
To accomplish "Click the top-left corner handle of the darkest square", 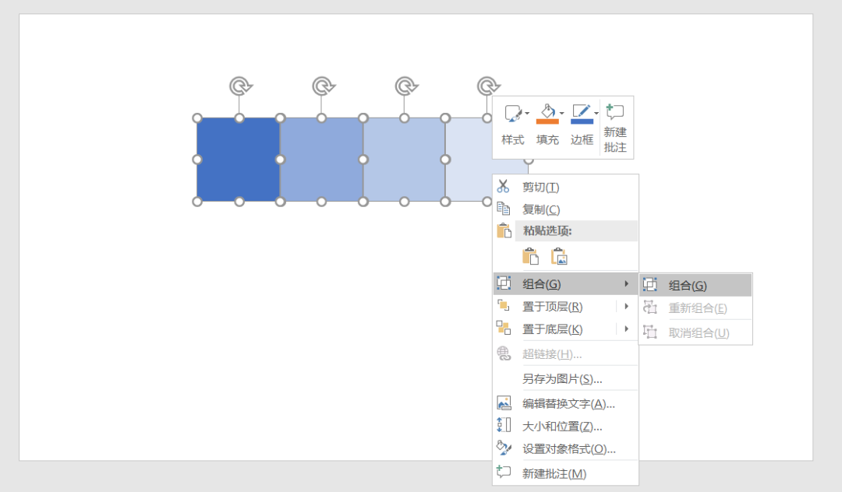I will 197,118.
